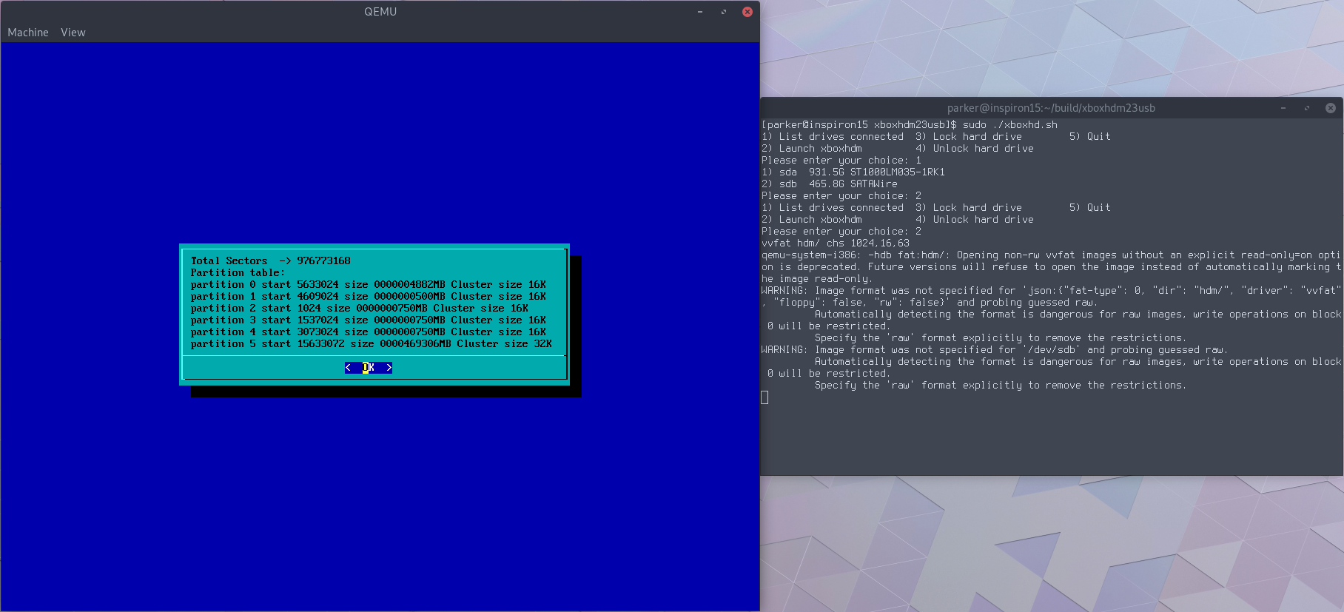This screenshot has height=612, width=1344.
Task: Select partition 3 row starting at 1537024
Action: [369, 320]
